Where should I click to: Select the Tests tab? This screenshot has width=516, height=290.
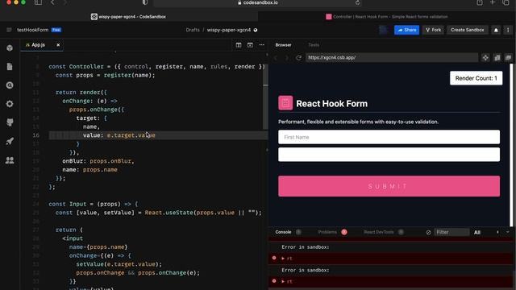[314, 45]
